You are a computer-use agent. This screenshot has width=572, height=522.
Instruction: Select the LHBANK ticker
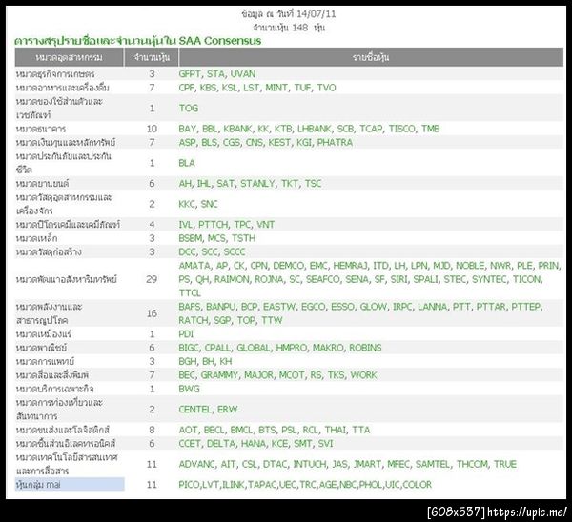click(x=315, y=129)
